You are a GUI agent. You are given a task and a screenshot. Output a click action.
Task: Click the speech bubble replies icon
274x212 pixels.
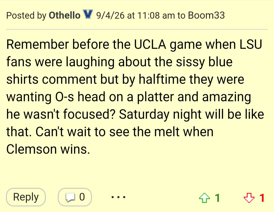[x=70, y=198]
